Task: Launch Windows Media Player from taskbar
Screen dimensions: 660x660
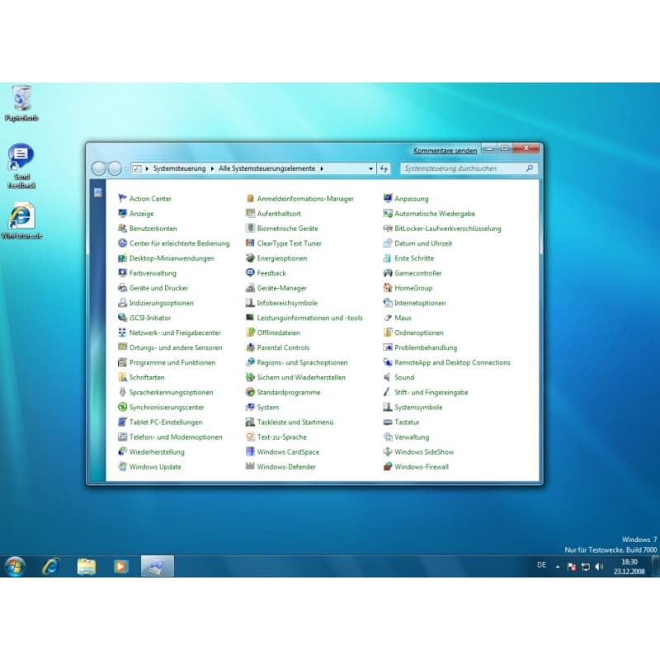Action: pos(120,567)
